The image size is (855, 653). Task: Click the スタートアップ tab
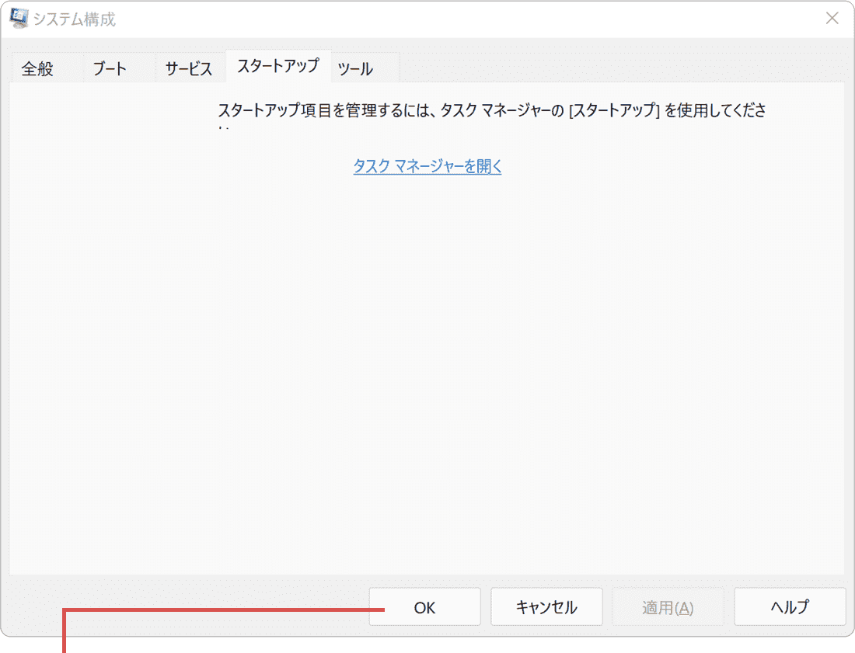click(278, 66)
